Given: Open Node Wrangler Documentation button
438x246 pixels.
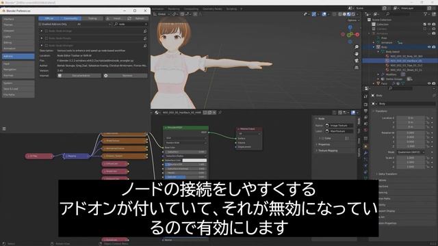Looking at the screenshot, I should tap(79, 76).
